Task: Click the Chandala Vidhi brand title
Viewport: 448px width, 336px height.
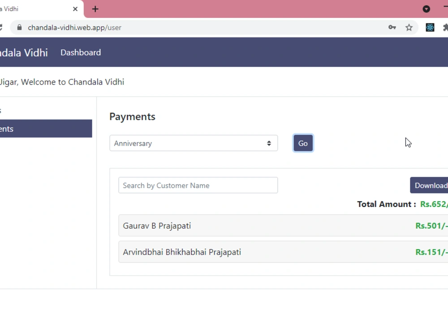Action: click(x=24, y=52)
